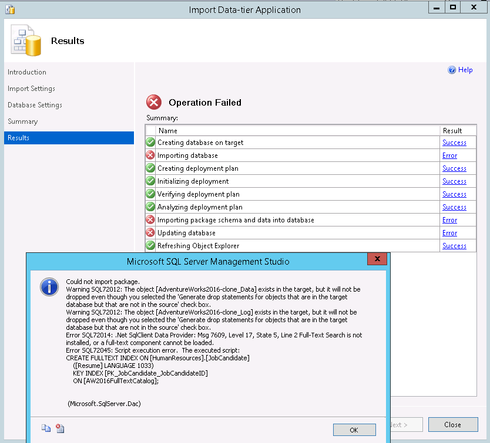Screen dimensions: 490x443
Task: Open Error link for Importing database
Action: tap(449, 155)
